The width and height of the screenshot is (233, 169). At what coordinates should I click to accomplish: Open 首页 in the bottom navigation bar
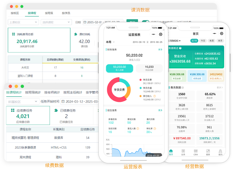[171, 152]
